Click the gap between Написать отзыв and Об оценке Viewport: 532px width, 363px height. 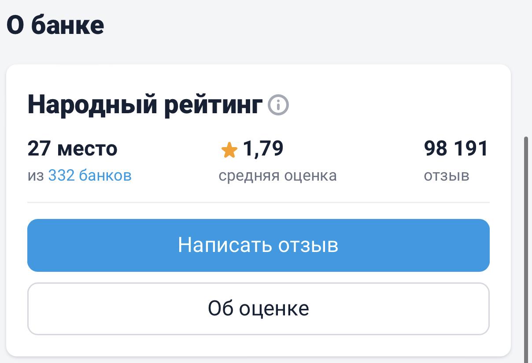[259, 277]
